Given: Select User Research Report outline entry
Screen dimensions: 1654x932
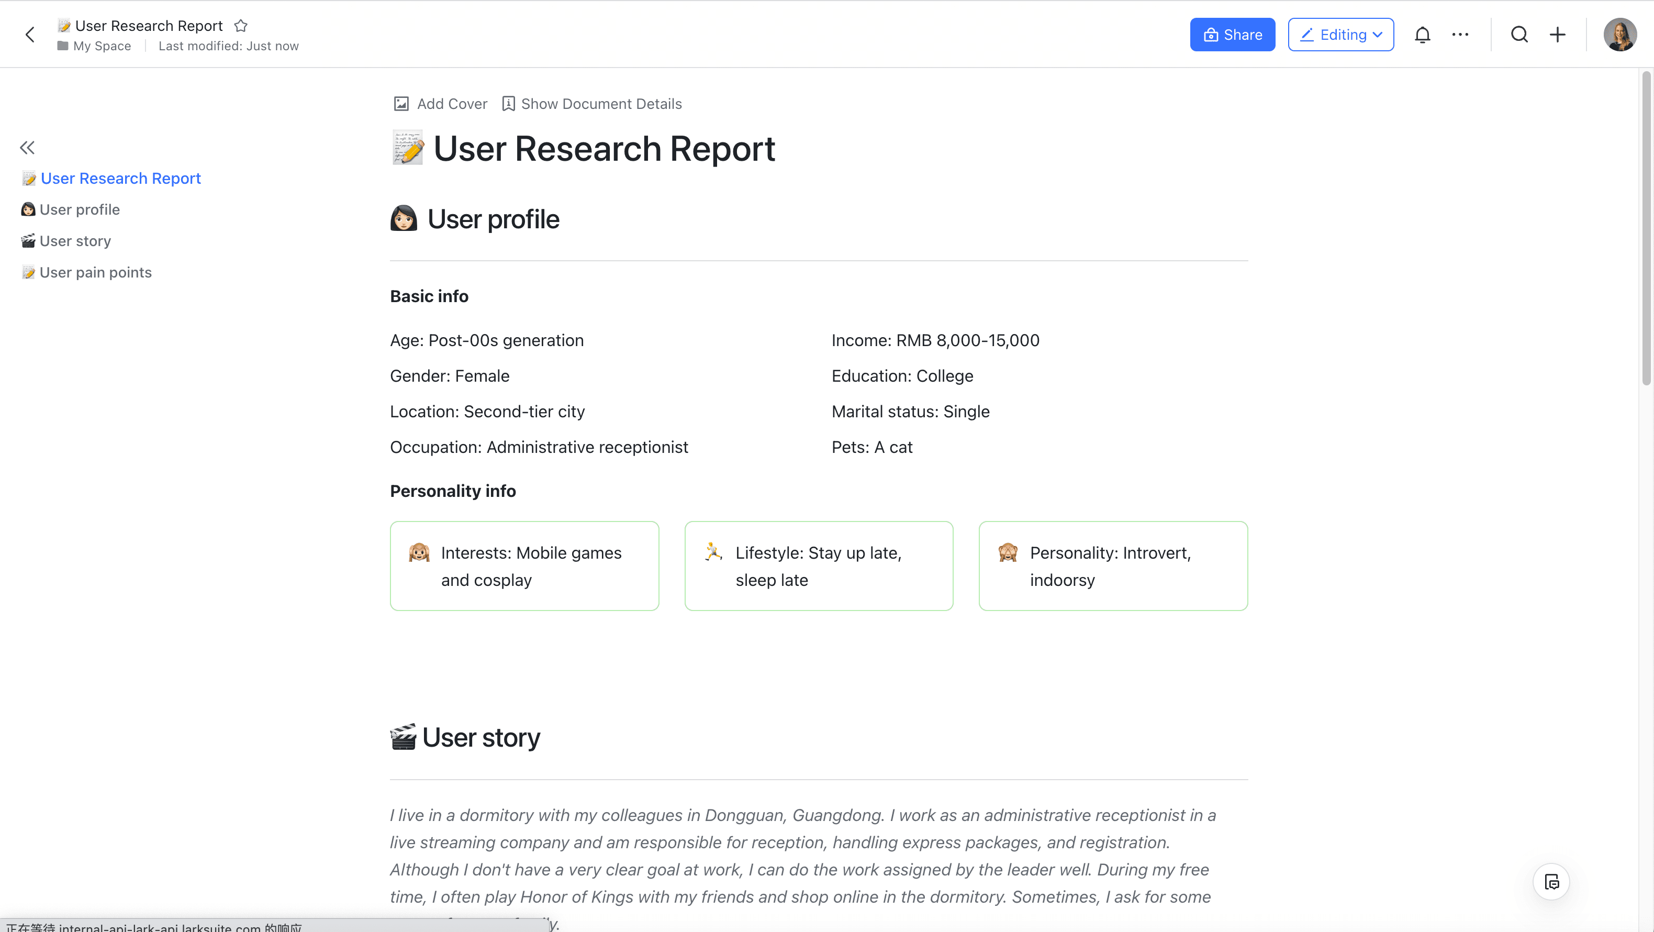Looking at the screenshot, I should 121,178.
